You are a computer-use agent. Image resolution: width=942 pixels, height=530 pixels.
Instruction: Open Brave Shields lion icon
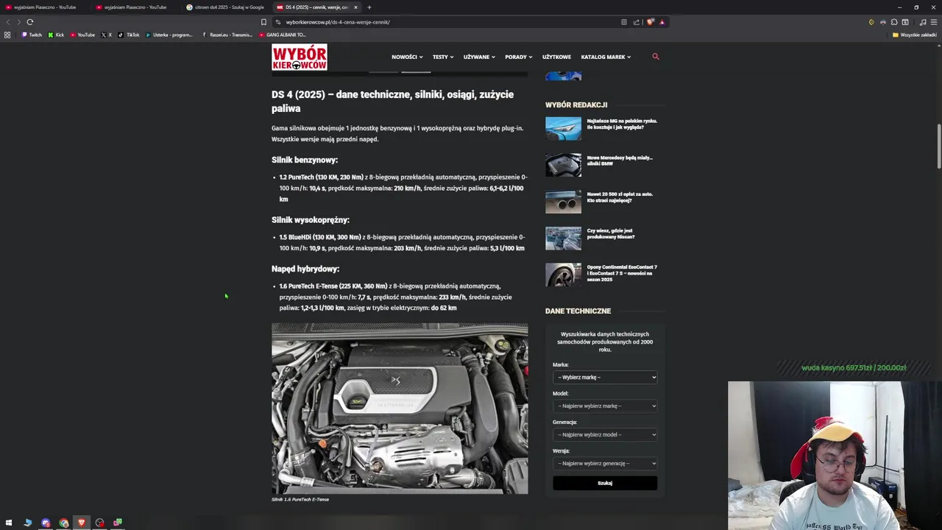point(650,22)
